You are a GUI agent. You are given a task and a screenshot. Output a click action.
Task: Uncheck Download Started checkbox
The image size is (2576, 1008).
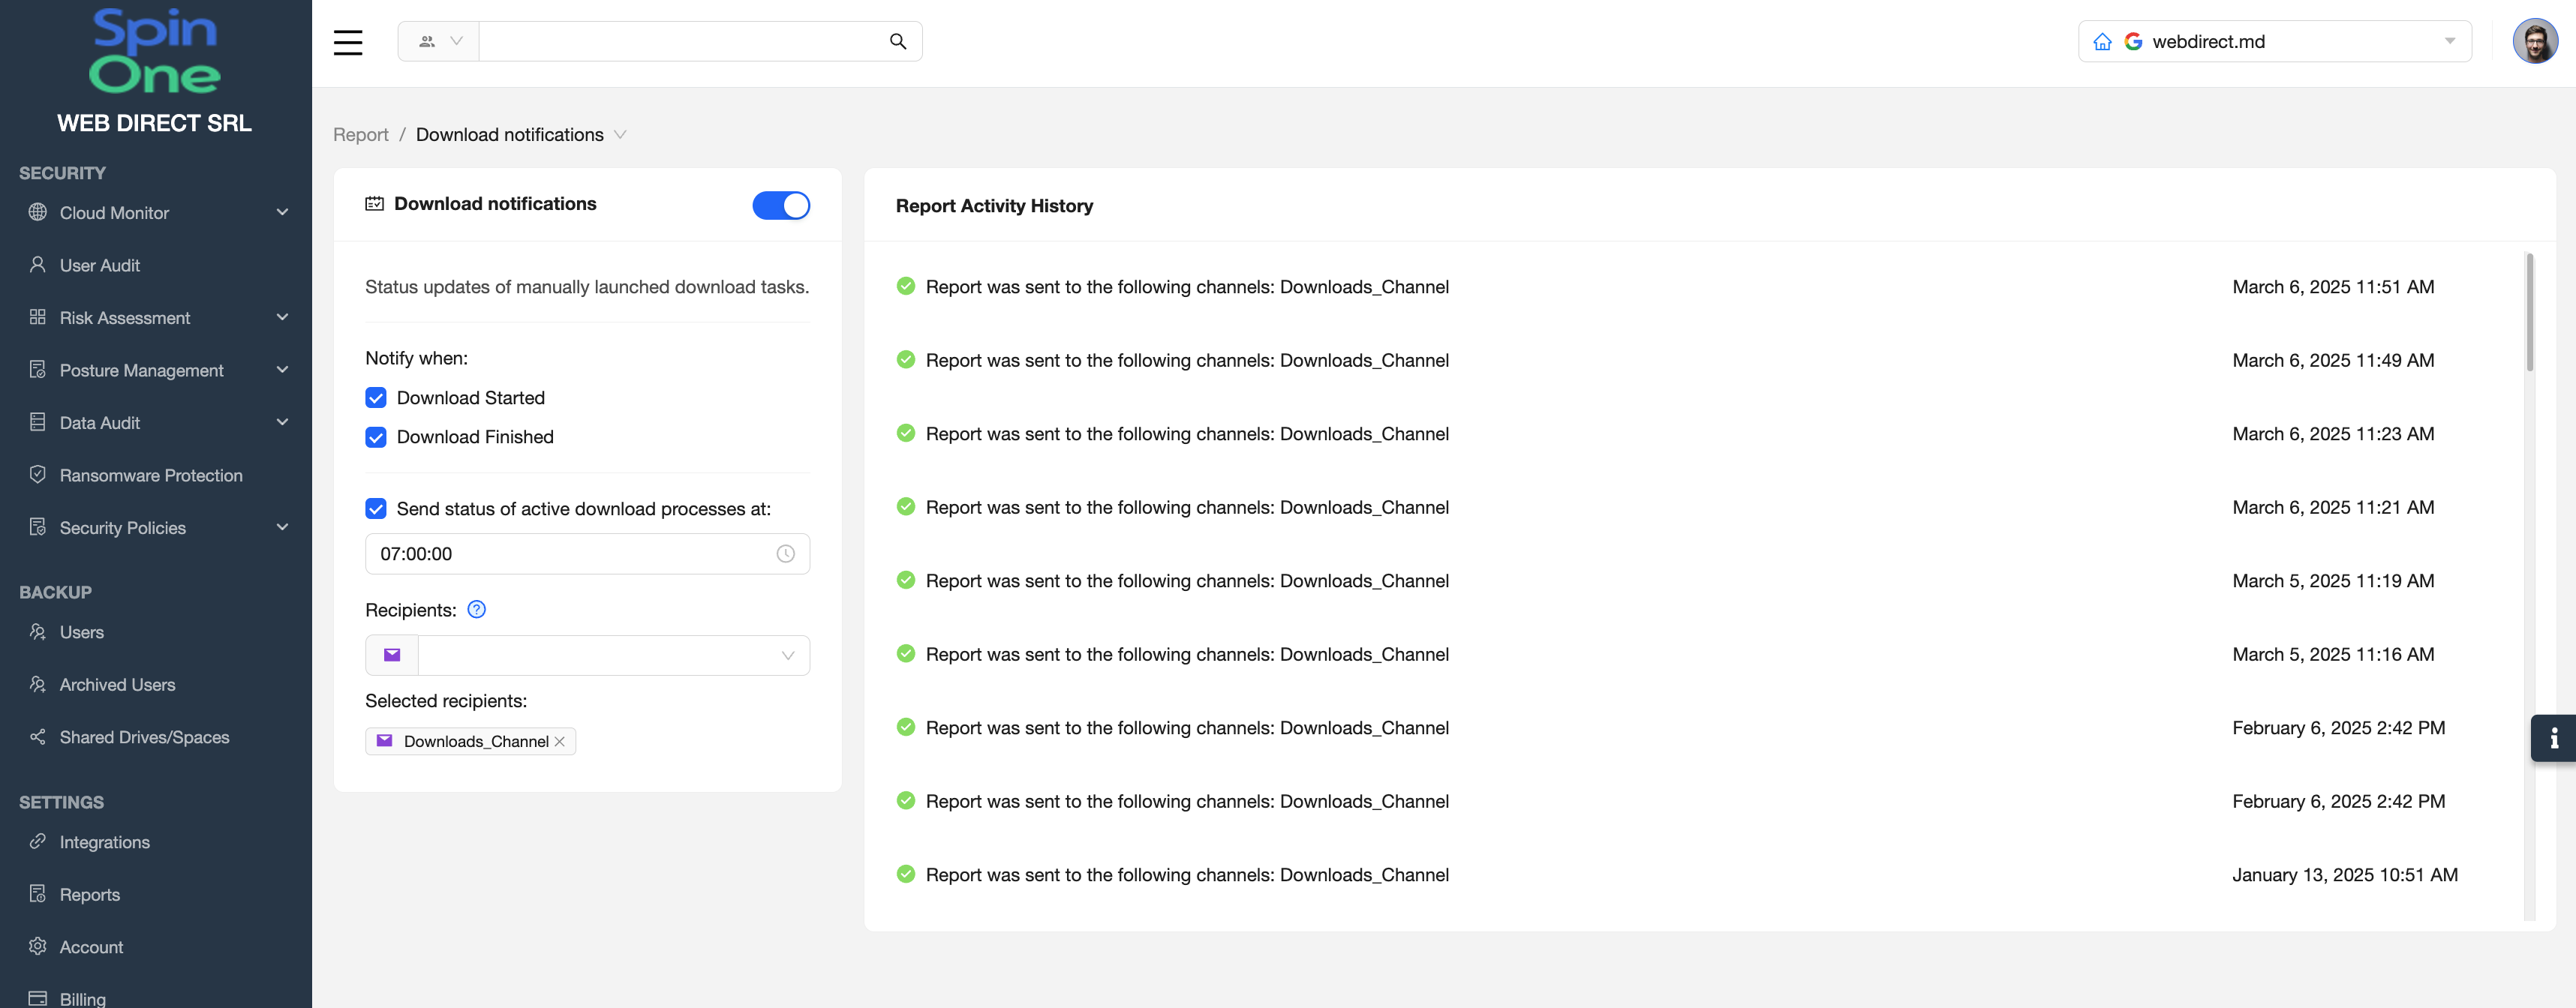click(376, 398)
